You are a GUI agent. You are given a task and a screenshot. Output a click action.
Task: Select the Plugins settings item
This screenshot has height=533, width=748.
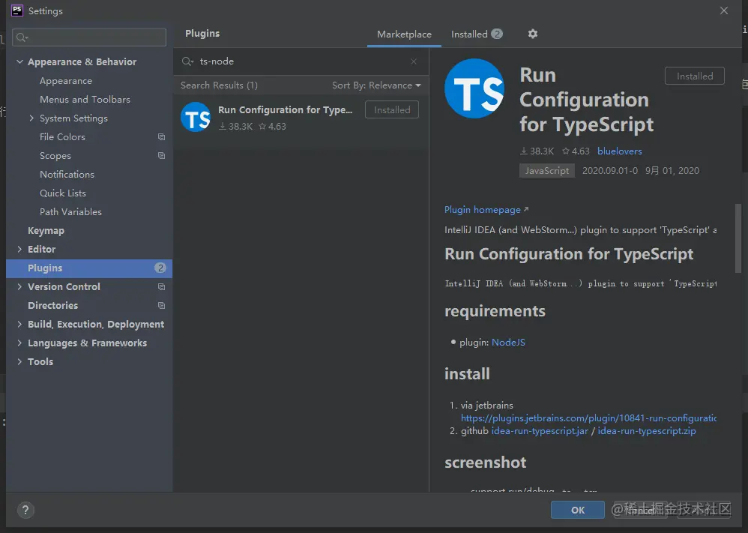click(89, 268)
